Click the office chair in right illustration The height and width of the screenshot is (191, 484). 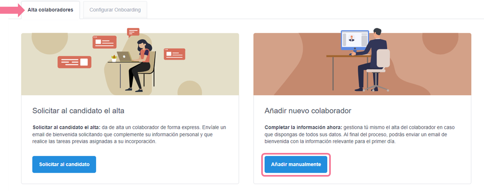pyautogui.click(x=378, y=70)
